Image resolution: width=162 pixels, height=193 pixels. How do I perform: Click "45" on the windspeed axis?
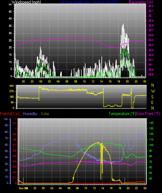click(10, 12)
